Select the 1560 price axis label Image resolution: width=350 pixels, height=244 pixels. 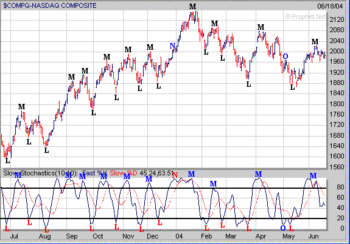[x=337, y=167]
